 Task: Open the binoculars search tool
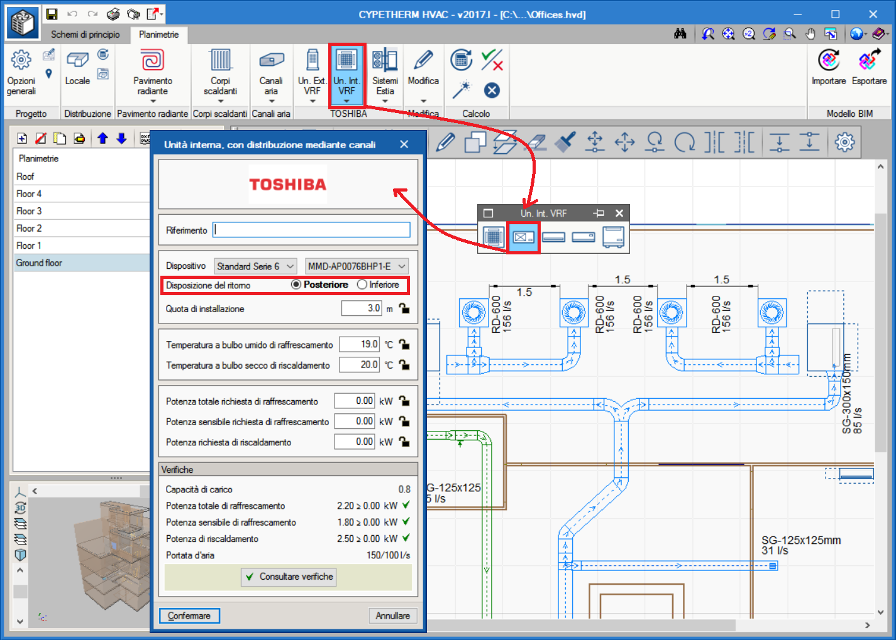tap(680, 34)
